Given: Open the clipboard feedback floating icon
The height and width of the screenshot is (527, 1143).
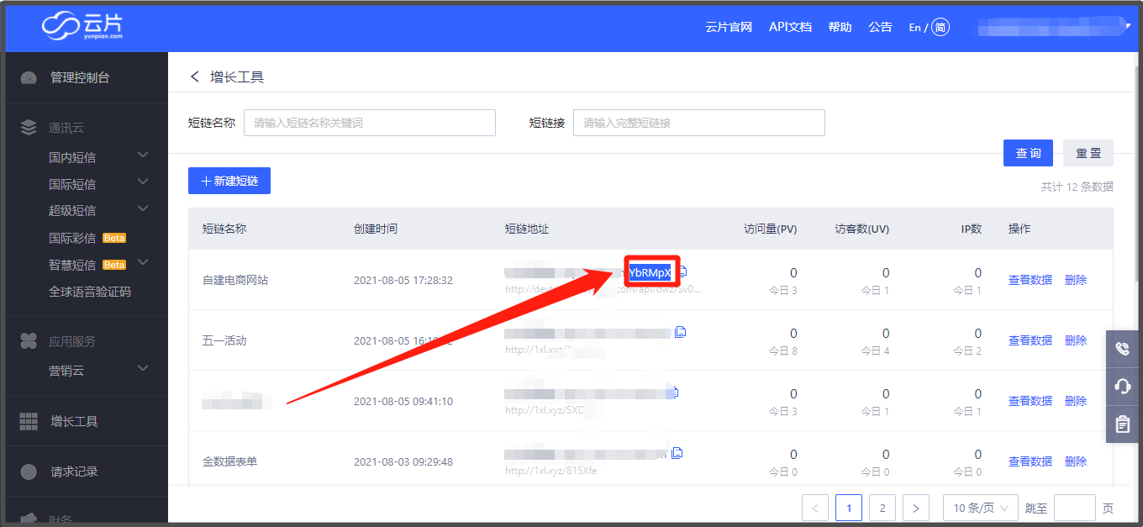Looking at the screenshot, I should (1123, 424).
